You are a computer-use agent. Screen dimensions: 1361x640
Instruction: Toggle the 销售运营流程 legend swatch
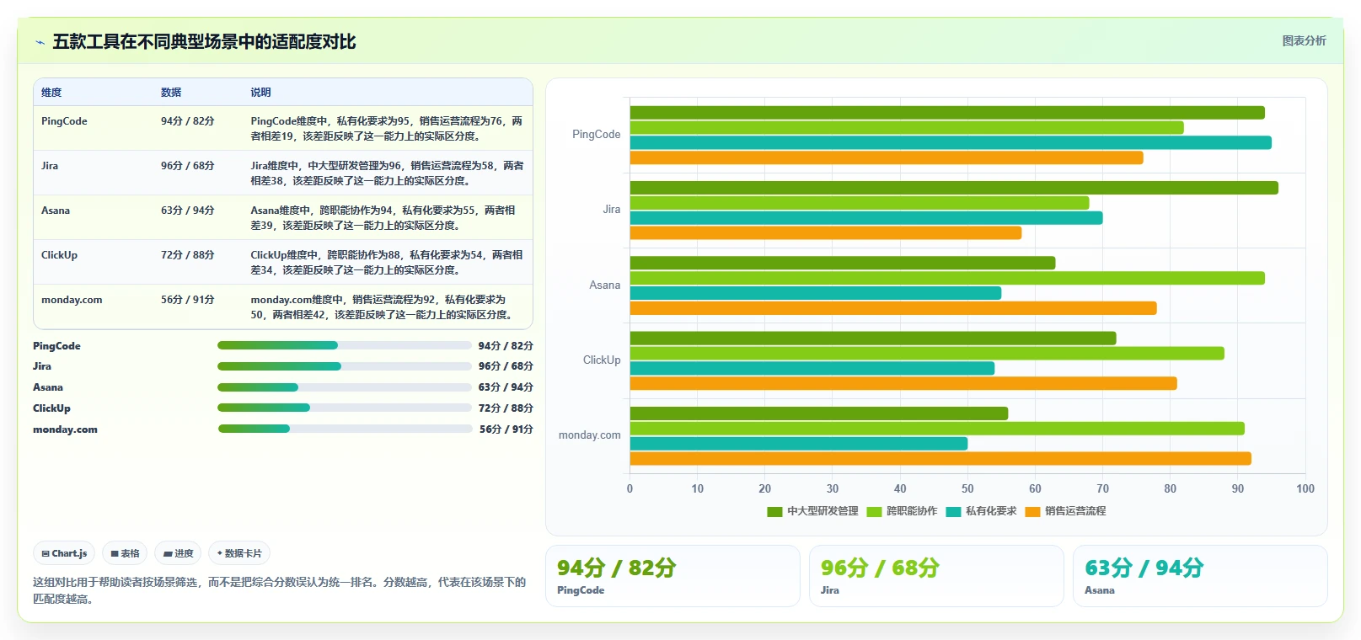[x=1032, y=511]
